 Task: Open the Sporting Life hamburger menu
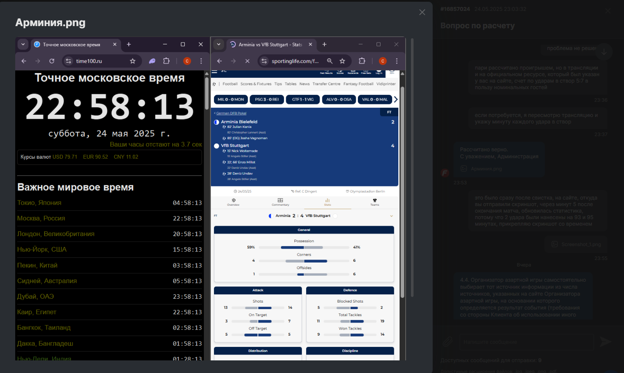click(214, 72)
